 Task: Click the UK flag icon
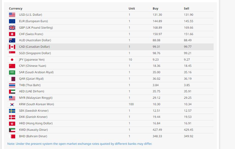pos(12,27)
